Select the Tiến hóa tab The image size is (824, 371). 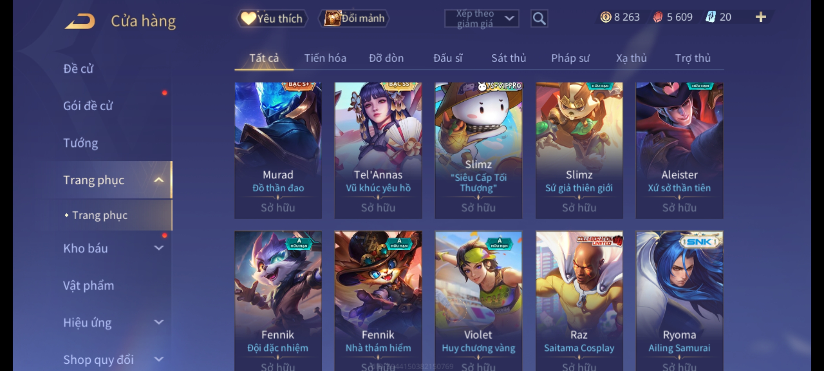pos(325,58)
